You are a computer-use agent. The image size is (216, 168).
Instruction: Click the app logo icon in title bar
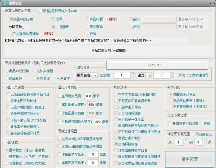coord(5,3)
